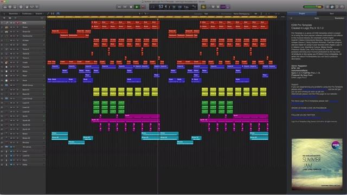Solo the Crash track

pos(14,63)
